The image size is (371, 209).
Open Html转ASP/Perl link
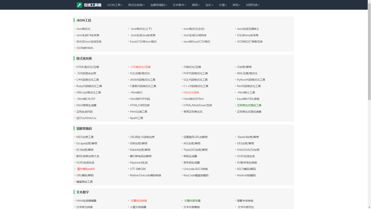pyautogui.click(x=193, y=99)
